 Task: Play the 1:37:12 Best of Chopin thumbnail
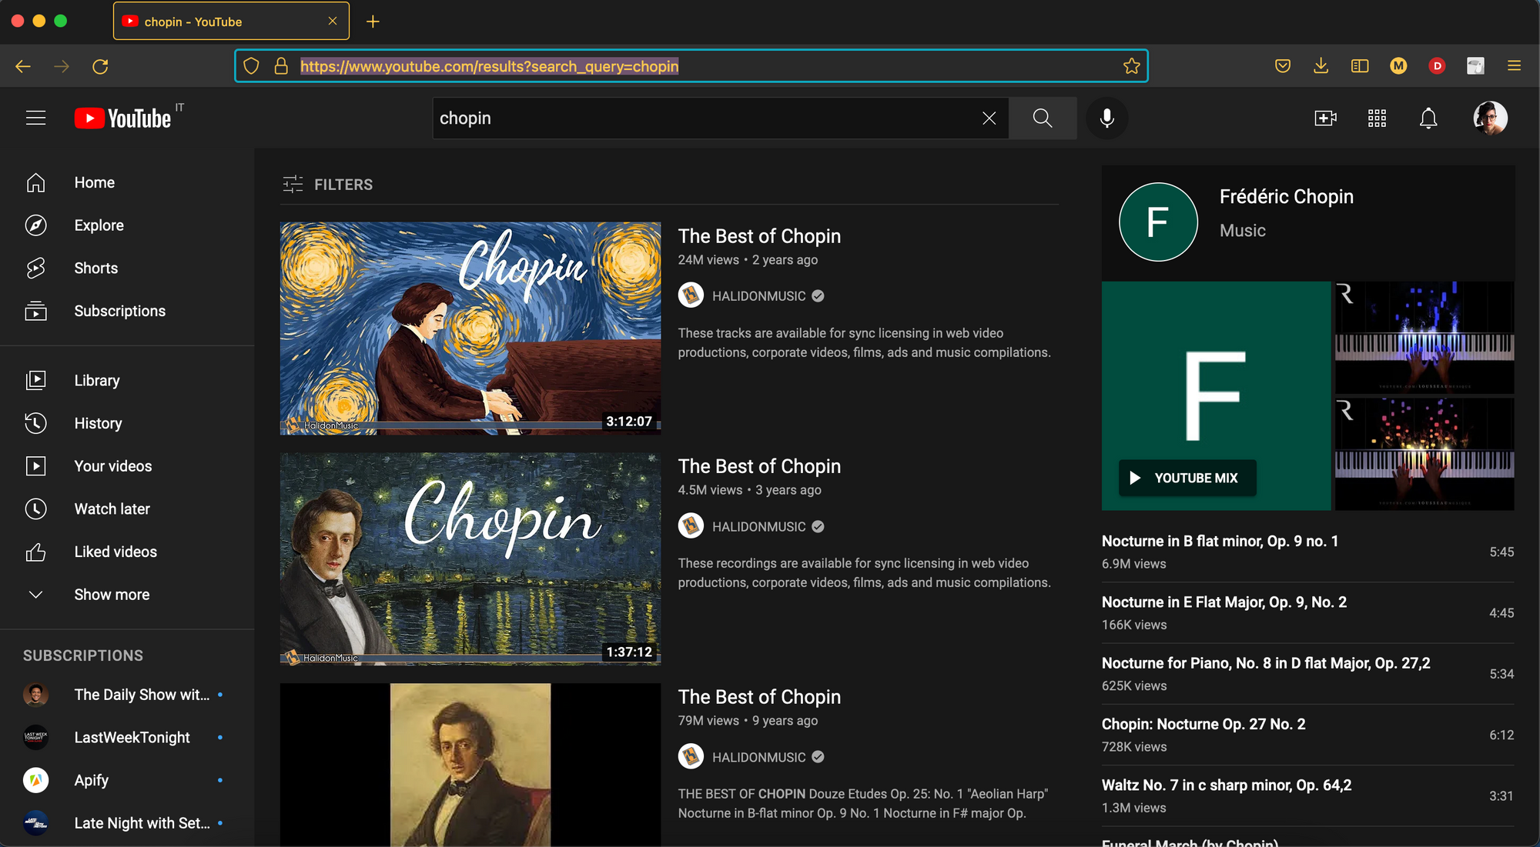[x=470, y=559]
